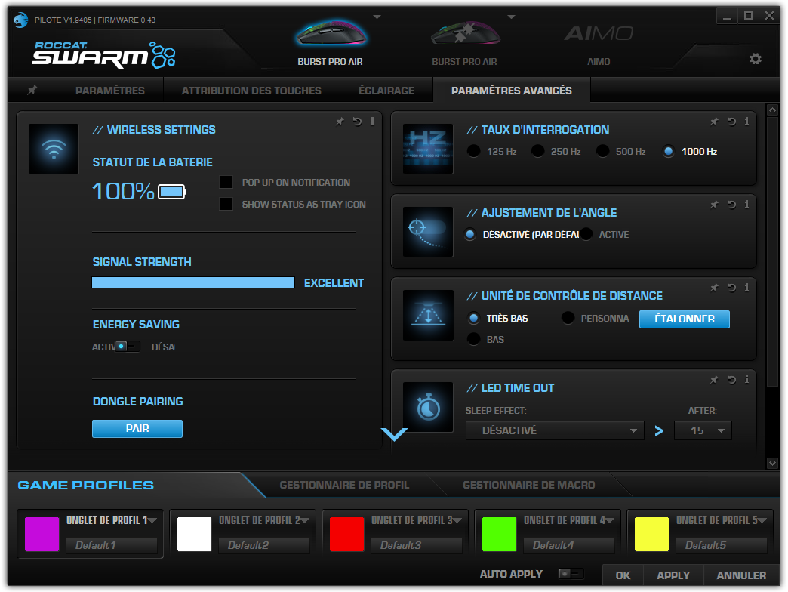Reset Taux d'interrogation to default
The width and height of the screenshot is (788, 592).
(731, 121)
